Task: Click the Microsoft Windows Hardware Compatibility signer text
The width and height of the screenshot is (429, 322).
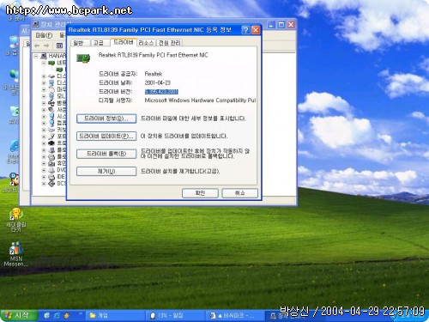Action: 200,100
